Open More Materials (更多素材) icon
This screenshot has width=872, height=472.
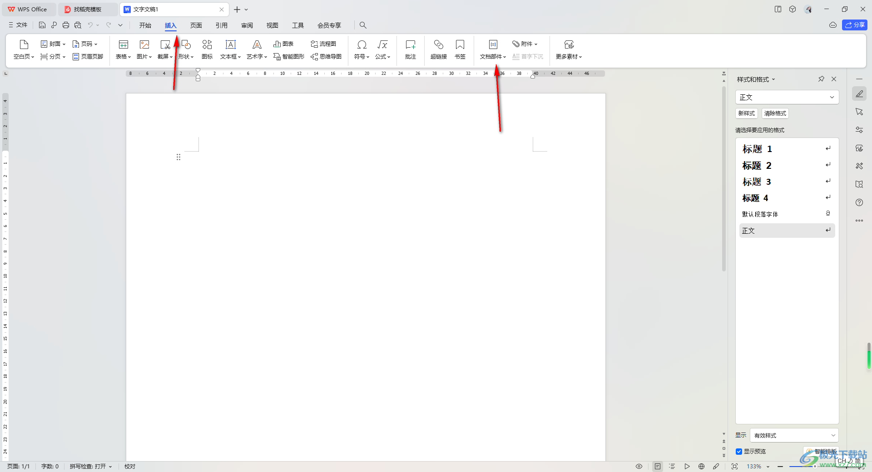point(569,44)
